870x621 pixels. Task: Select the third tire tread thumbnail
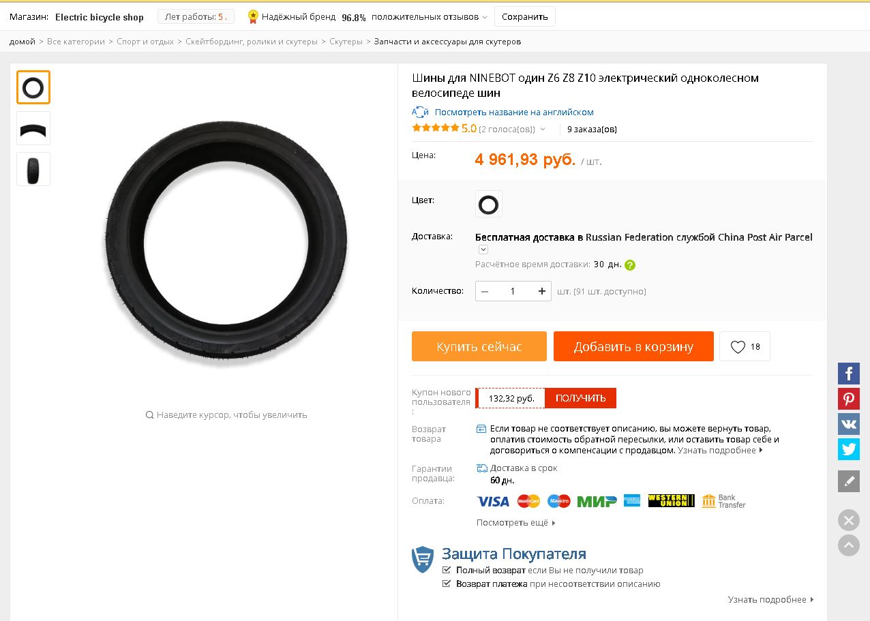[x=33, y=169]
